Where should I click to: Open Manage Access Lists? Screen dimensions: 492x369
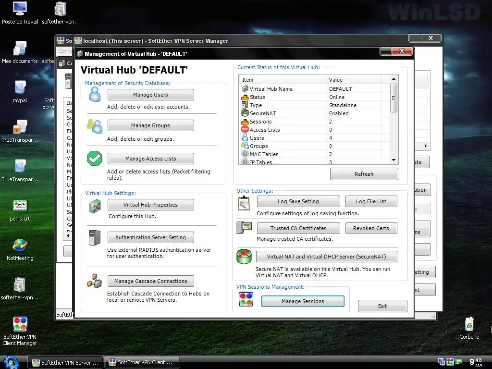(150, 159)
